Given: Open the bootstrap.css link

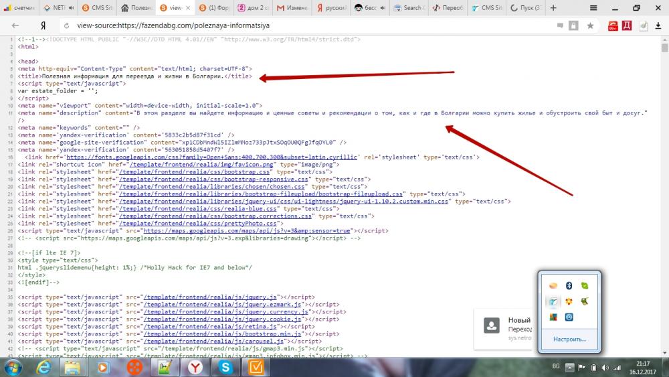Looking at the screenshot, I should point(194,171).
